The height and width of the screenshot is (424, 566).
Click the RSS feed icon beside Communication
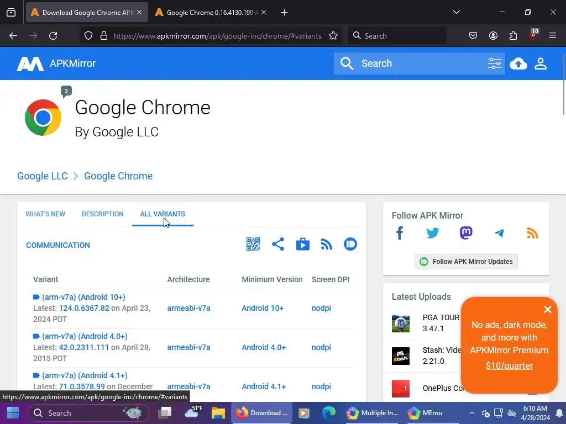[x=326, y=244]
